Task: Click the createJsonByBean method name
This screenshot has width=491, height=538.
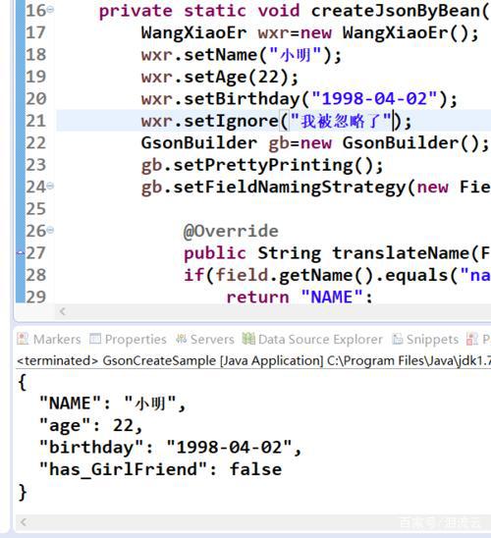Action: tap(395, 11)
